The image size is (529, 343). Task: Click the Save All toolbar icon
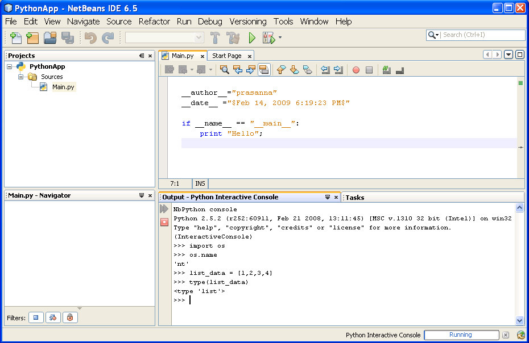tap(68, 37)
